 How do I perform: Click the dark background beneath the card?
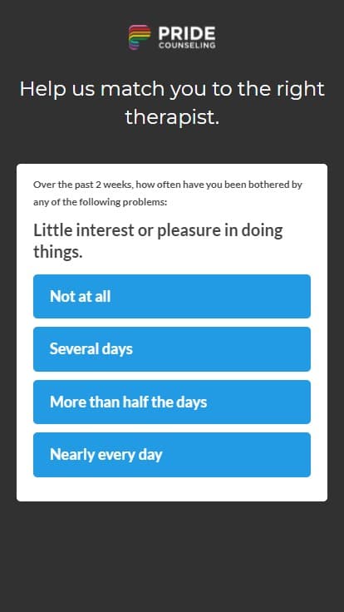coord(172,556)
